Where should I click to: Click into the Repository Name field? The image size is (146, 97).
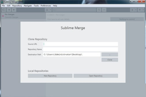coord(81,49)
